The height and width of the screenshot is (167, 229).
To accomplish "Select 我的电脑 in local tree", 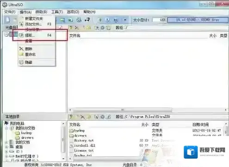I will [17, 124].
